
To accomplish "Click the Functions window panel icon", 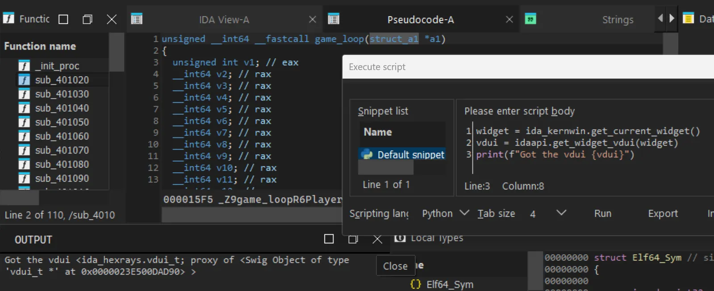I will pos(8,18).
